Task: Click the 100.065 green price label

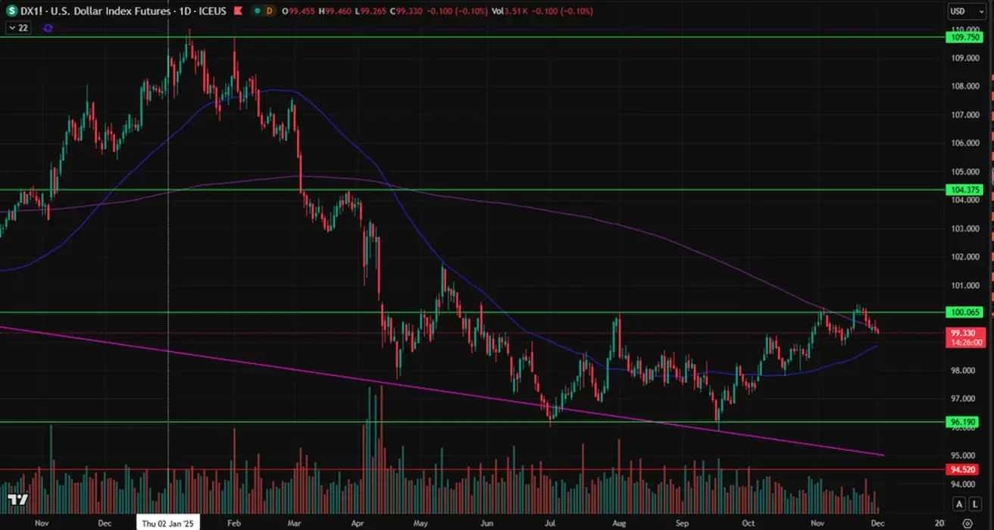Action: tap(964, 312)
